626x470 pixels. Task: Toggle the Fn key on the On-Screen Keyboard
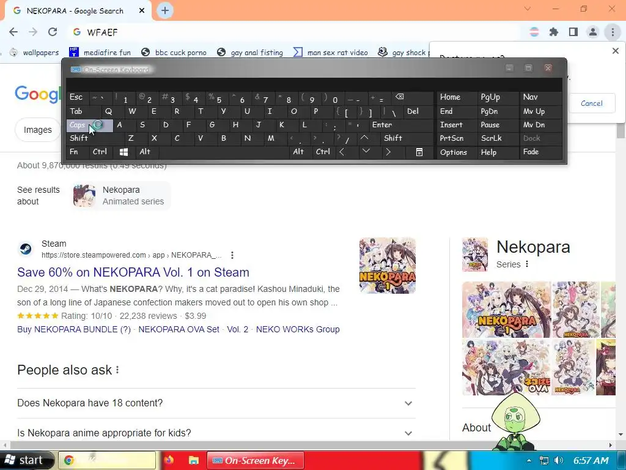click(x=78, y=152)
